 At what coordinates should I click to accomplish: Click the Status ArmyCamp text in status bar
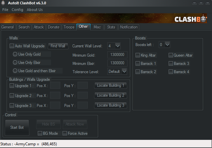(28, 144)
